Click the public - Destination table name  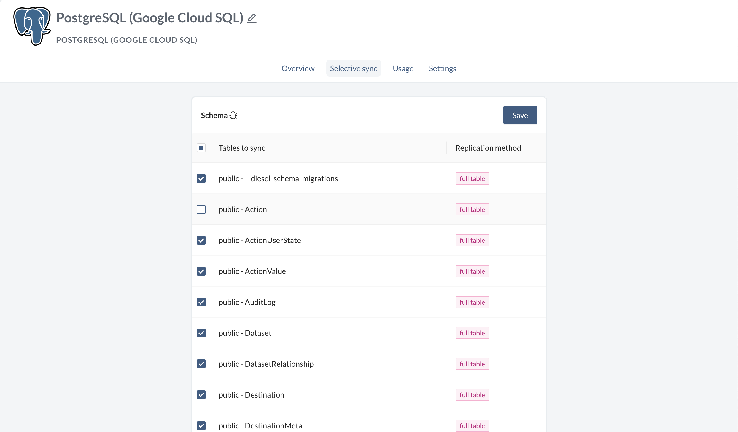pos(251,395)
